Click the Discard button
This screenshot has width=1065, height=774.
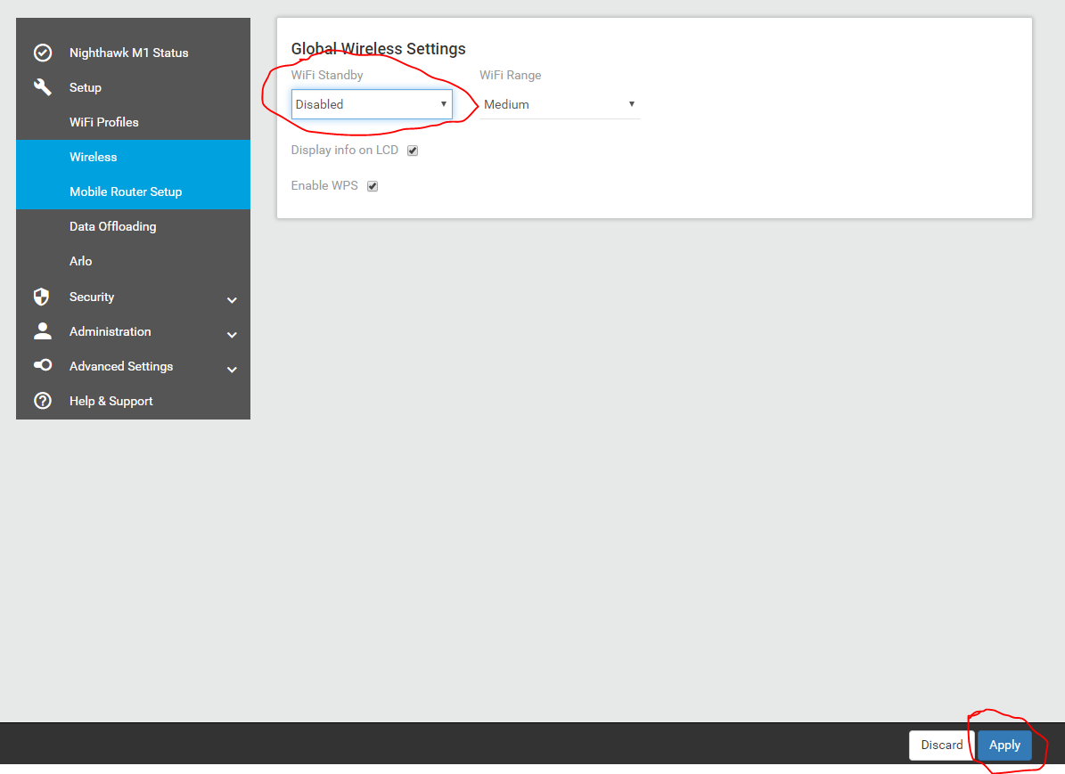941,745
